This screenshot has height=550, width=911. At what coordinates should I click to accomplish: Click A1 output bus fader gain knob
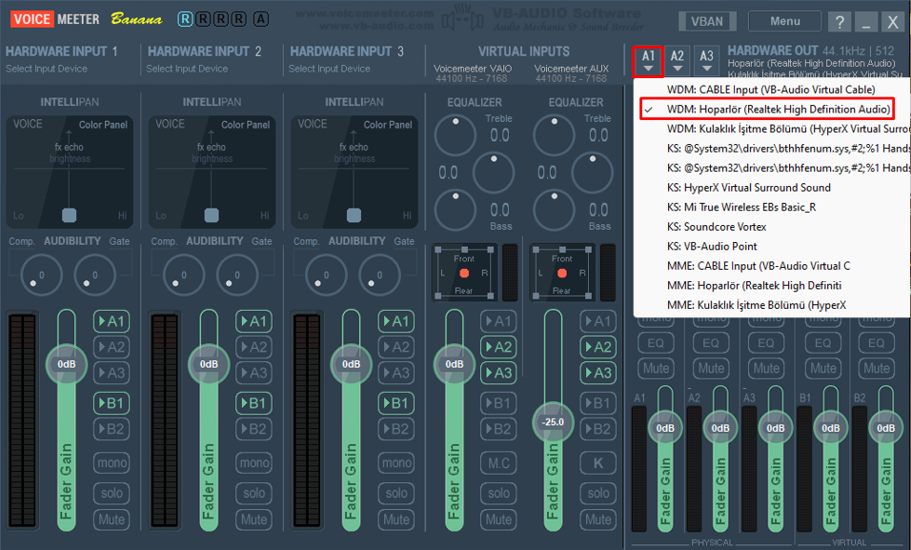(x=665, y=428)
